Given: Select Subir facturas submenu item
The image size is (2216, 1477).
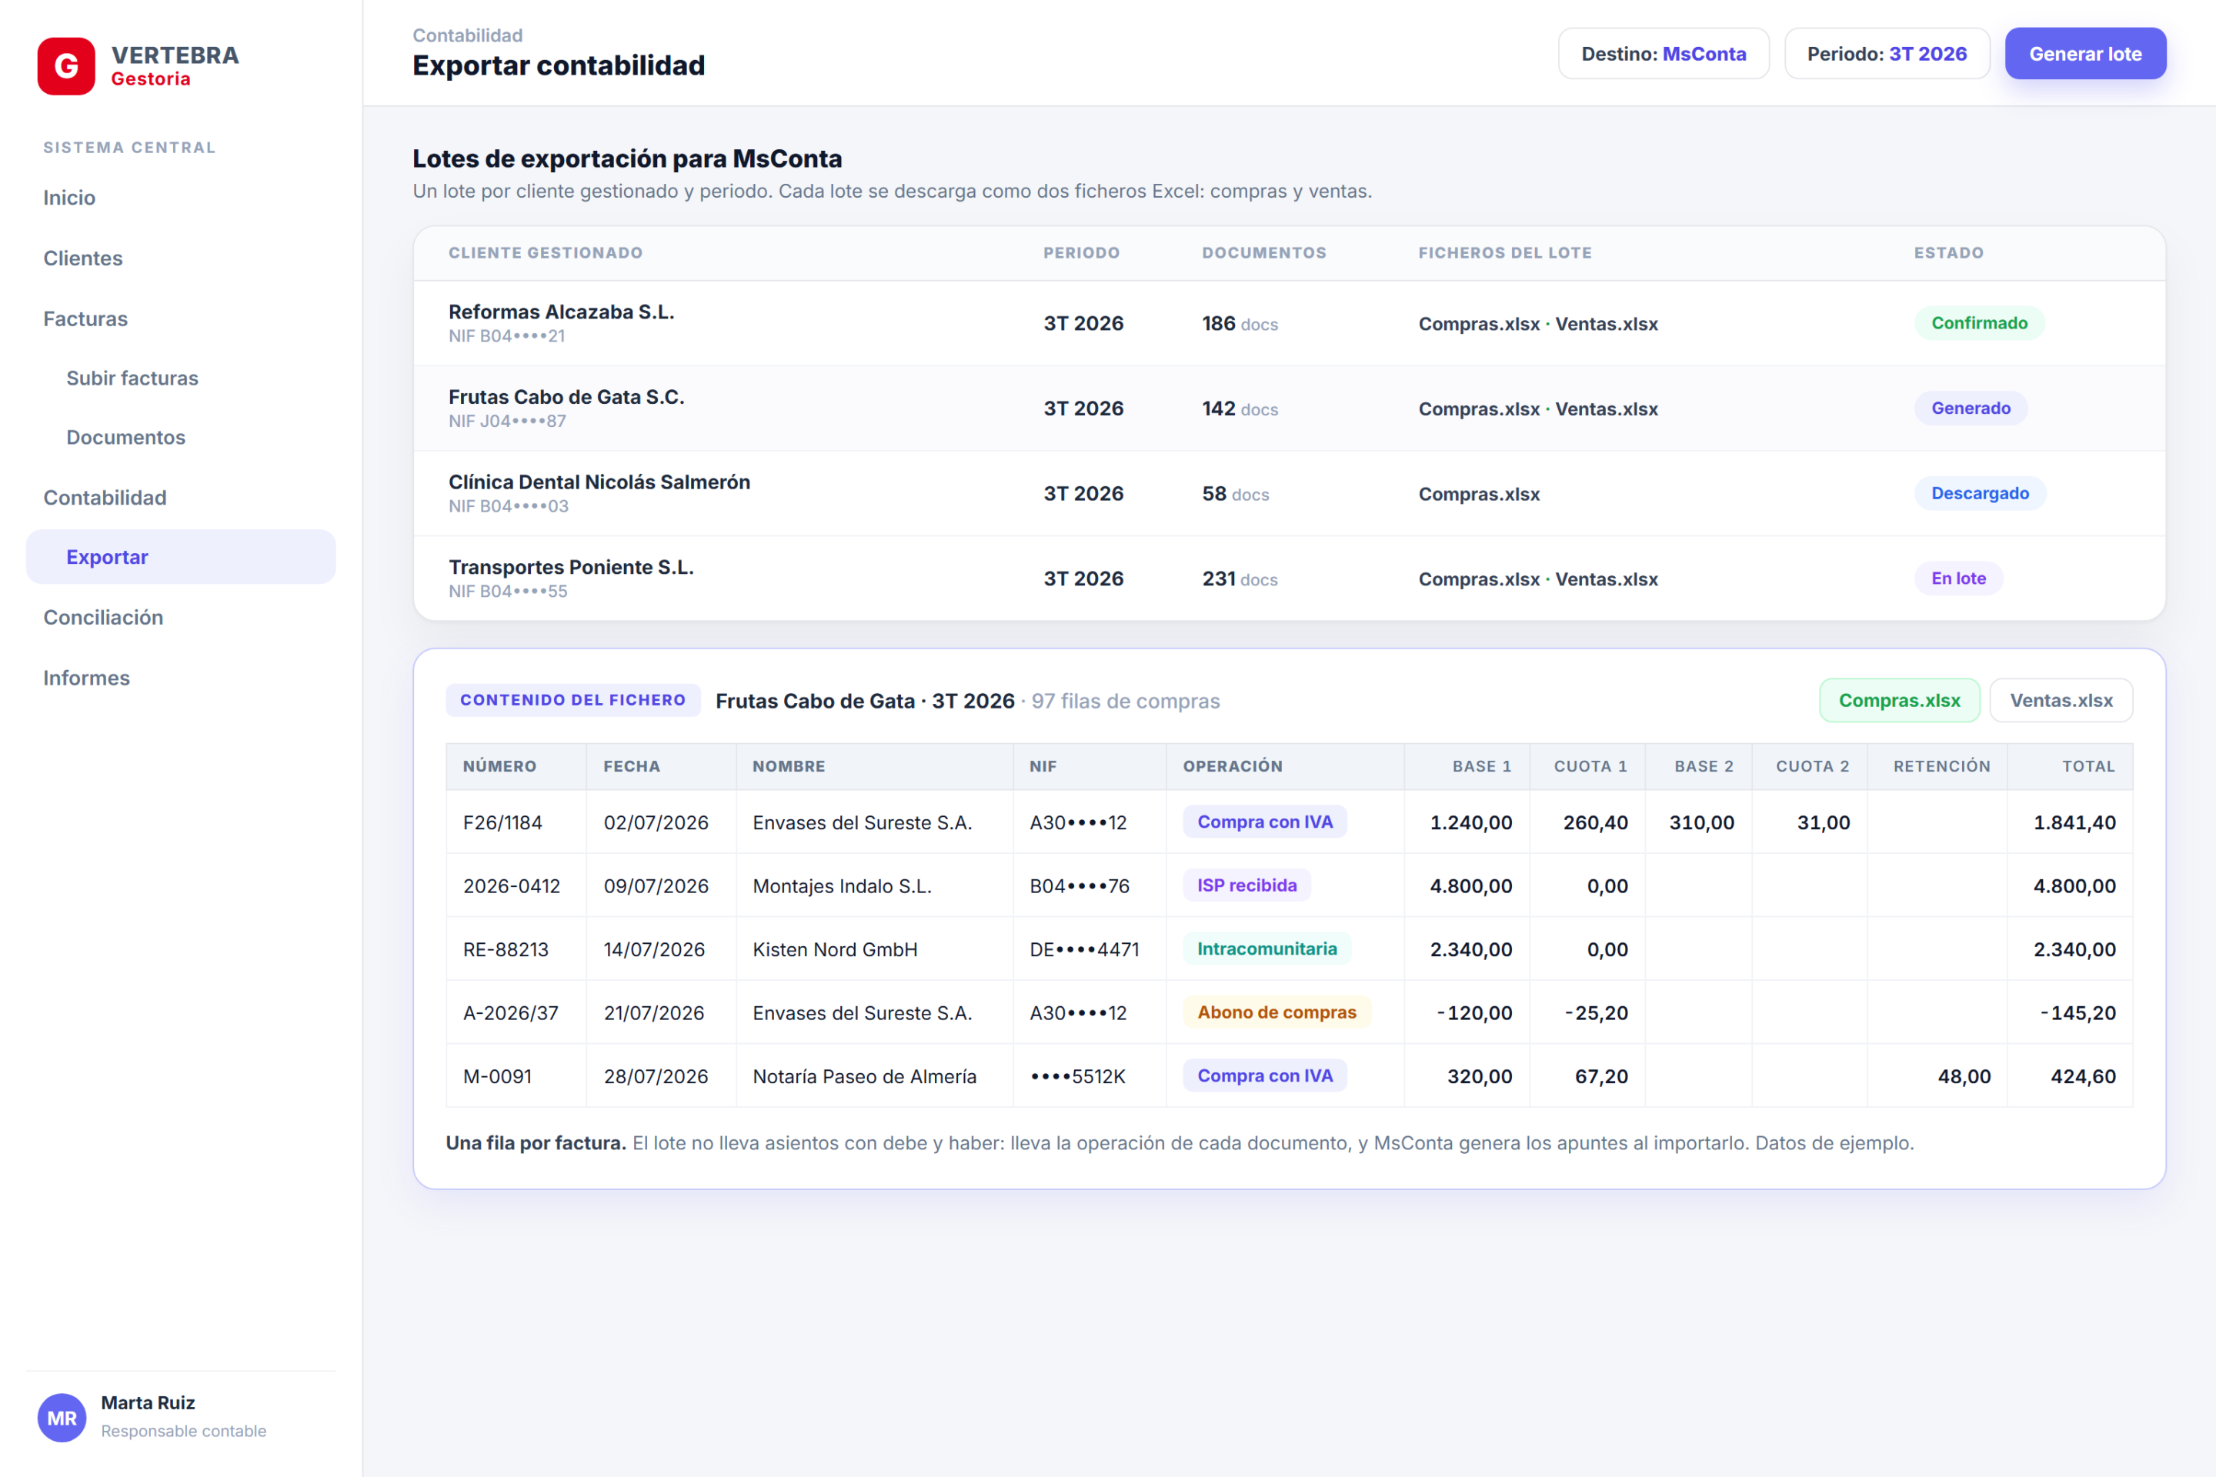Looking at the screenshot, I should (x=132, y=378).
